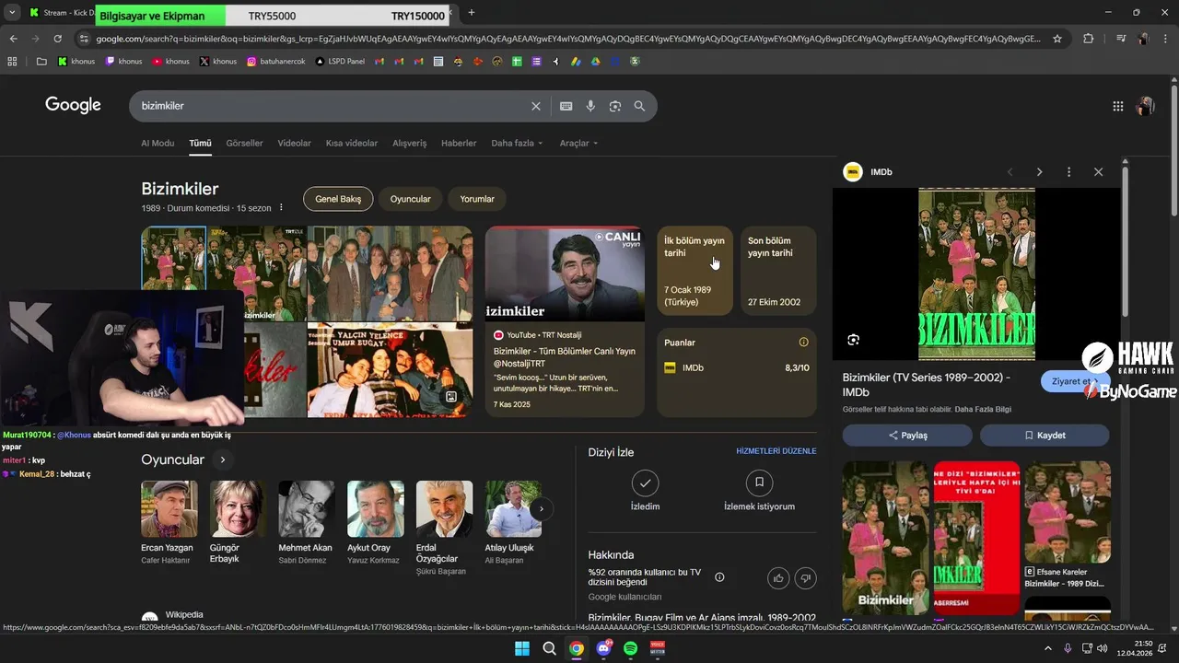Like the series with thumbs up
1179x663 pixels.
coord(778,577)
